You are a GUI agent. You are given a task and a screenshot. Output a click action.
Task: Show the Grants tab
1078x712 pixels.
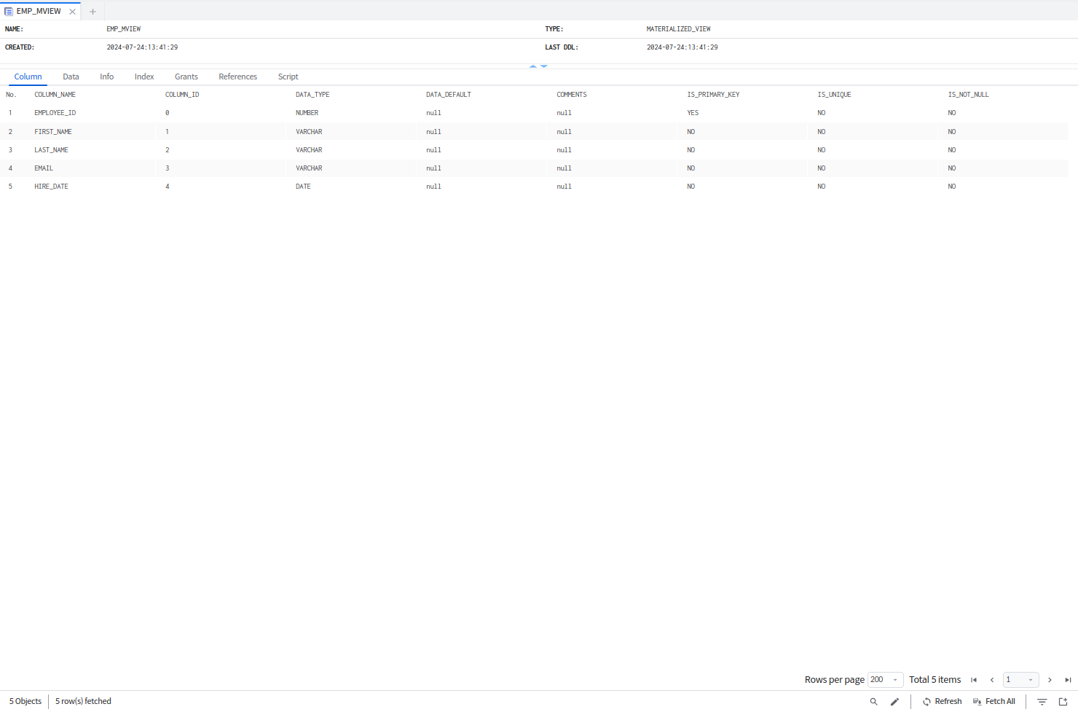[186, 77]
